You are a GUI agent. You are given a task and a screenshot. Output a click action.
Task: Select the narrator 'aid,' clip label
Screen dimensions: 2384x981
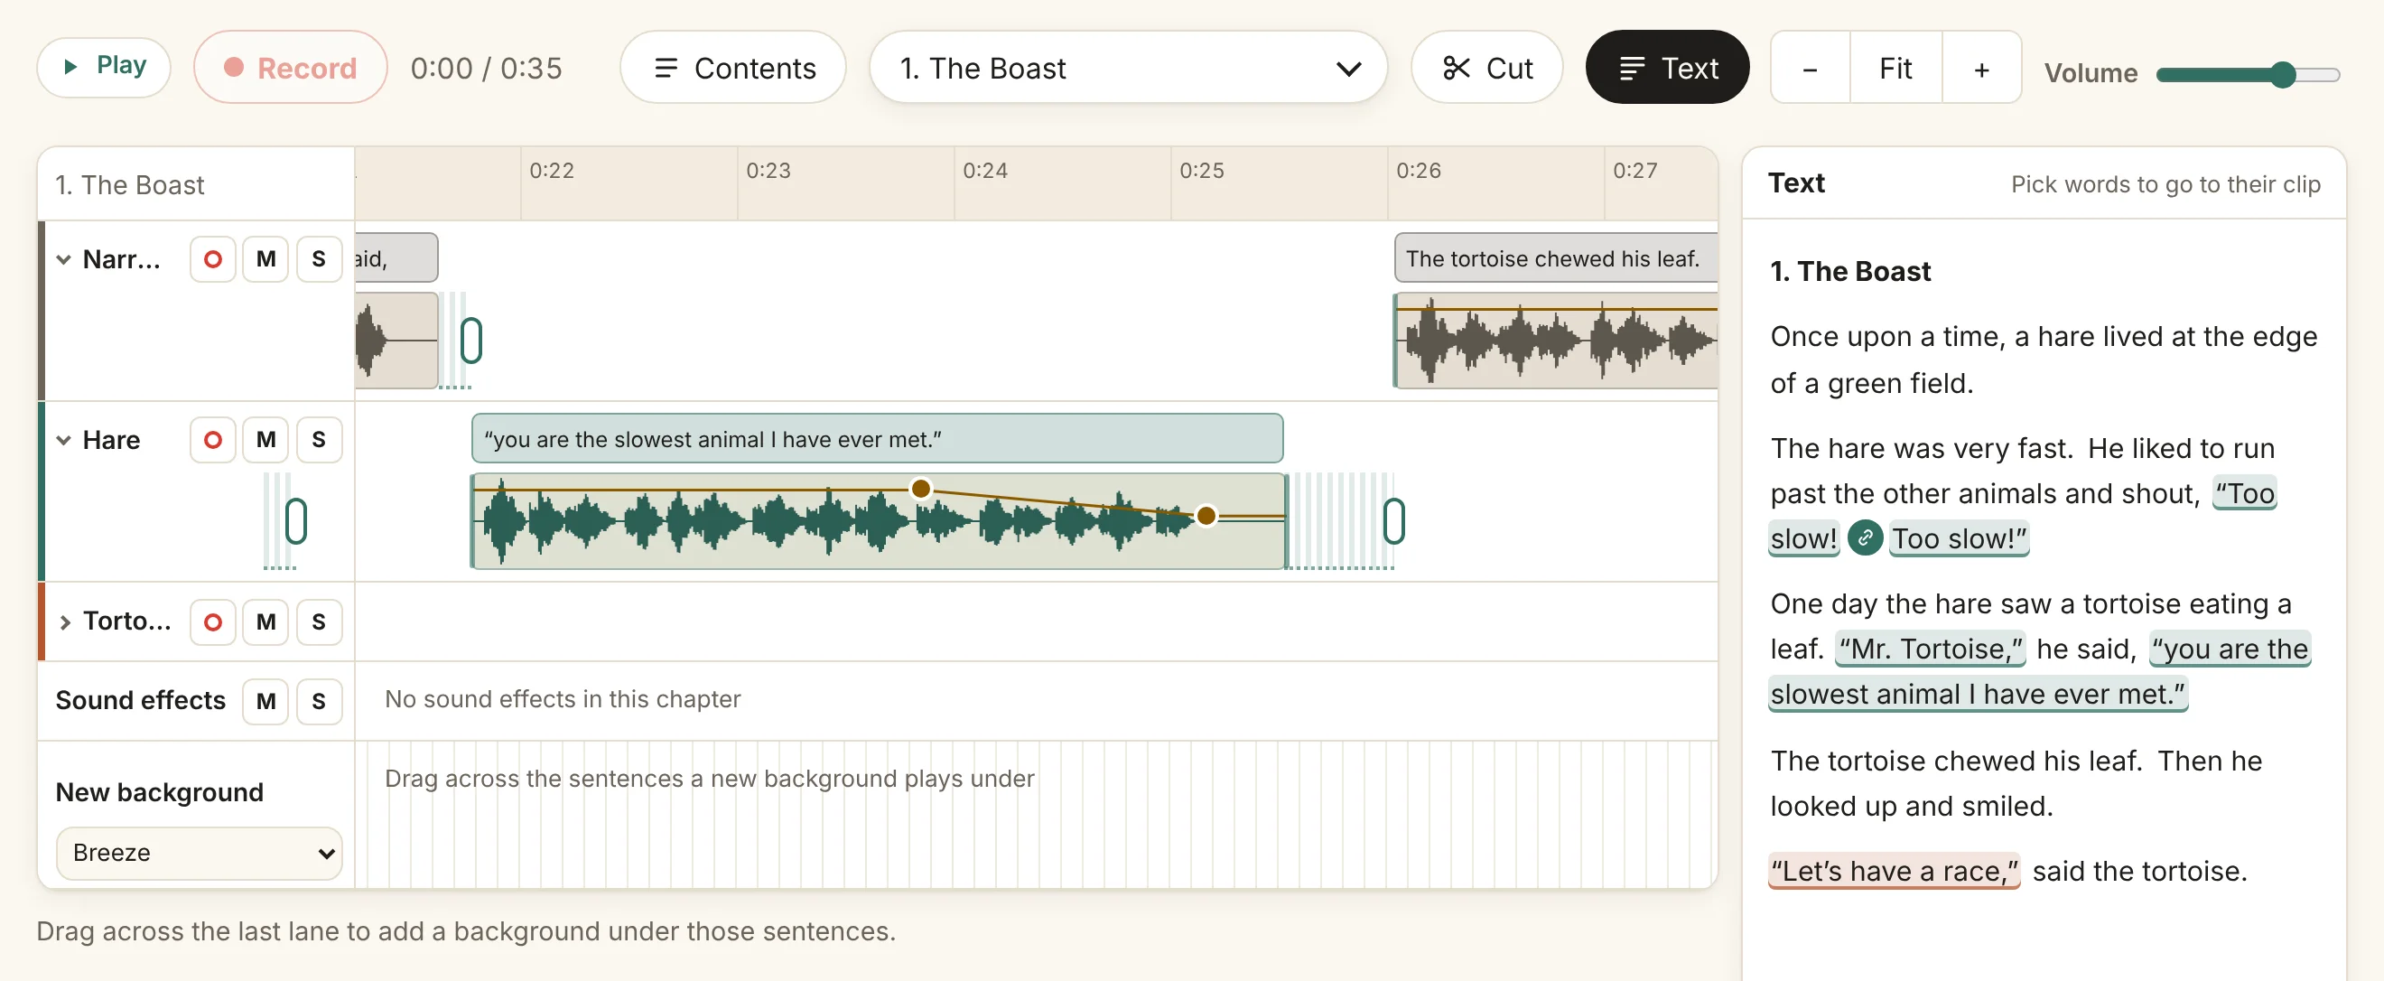396,258
